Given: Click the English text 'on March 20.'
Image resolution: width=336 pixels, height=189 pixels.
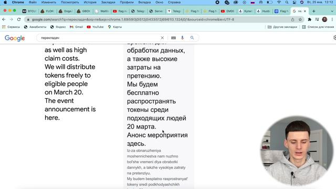Looking at the screenshot, I should pos(64,92).
